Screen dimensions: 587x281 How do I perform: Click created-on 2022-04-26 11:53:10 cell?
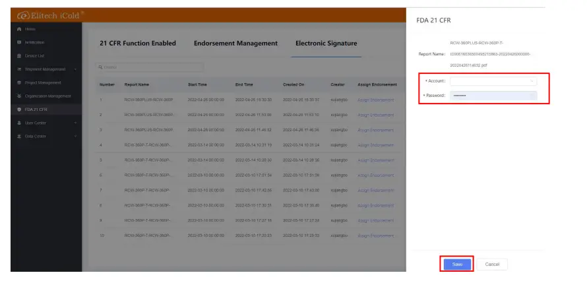pyautogui.click(x=301, y=115)
